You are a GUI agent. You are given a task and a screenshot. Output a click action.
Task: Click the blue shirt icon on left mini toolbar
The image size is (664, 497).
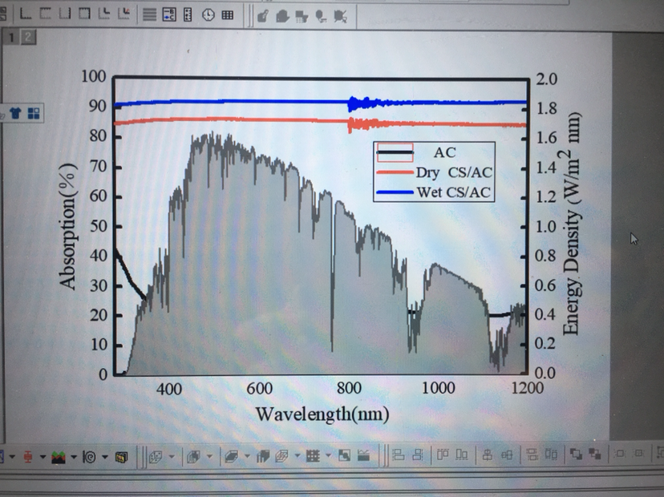[16, 113]
